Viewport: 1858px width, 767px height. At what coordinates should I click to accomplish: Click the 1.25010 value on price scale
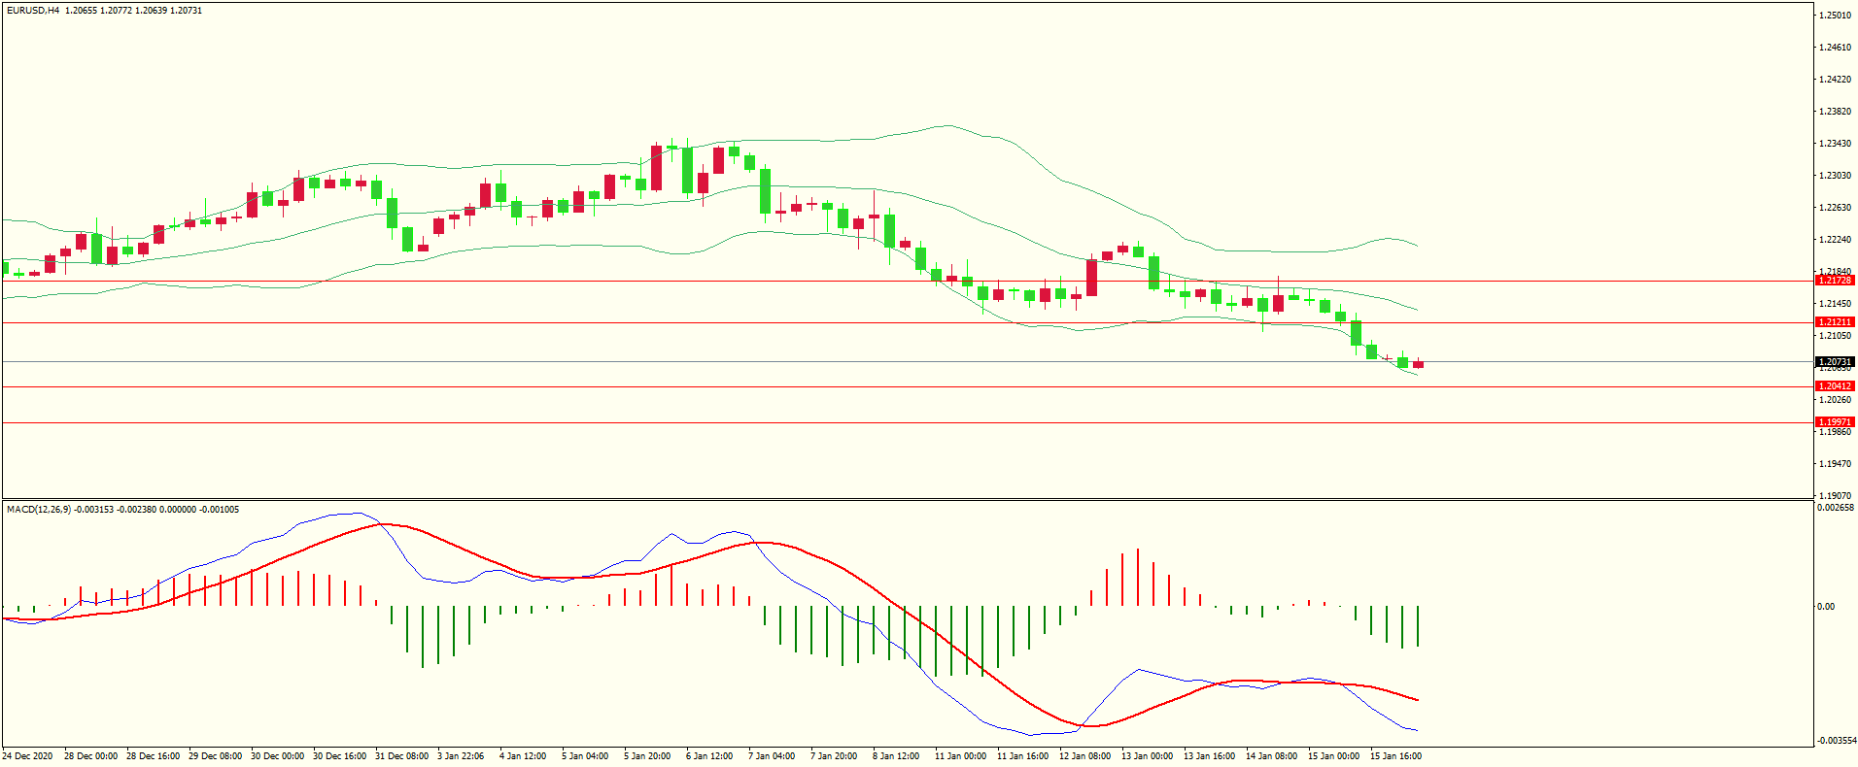[1834, 16]
